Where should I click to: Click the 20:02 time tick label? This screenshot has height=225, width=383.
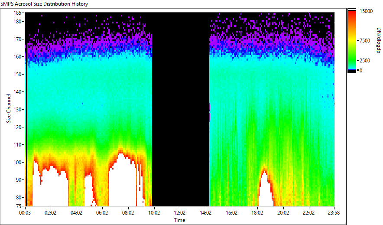click(283, 213)
